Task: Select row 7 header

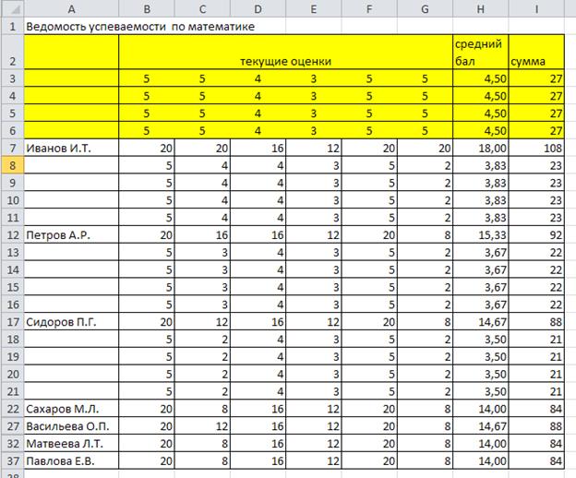Action: pos(13,148)
